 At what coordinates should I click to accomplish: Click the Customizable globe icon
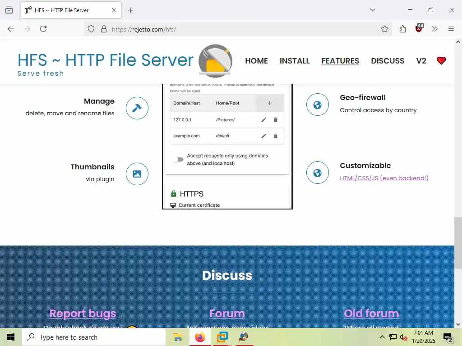point(317,173)
